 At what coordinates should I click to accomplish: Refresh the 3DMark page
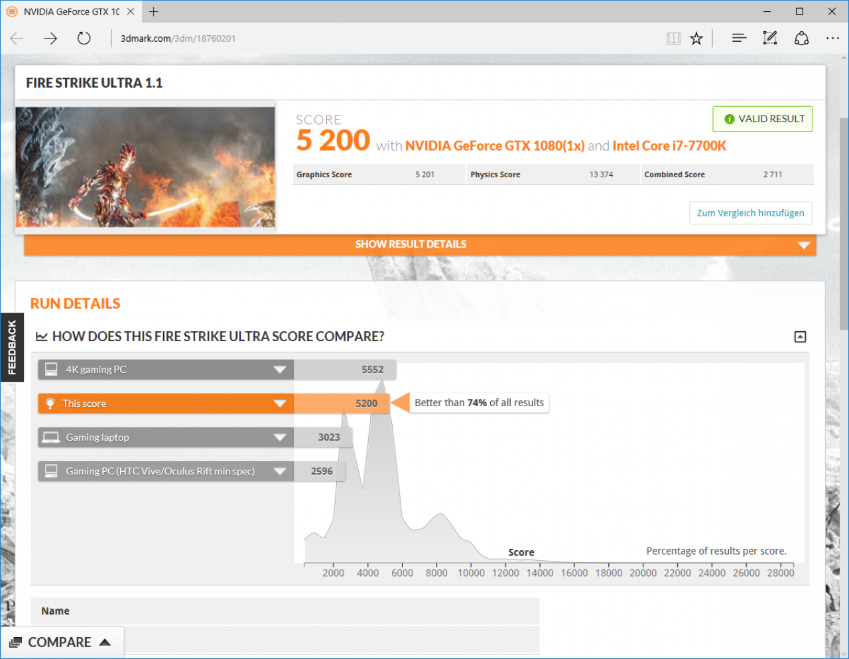[84, 38]
